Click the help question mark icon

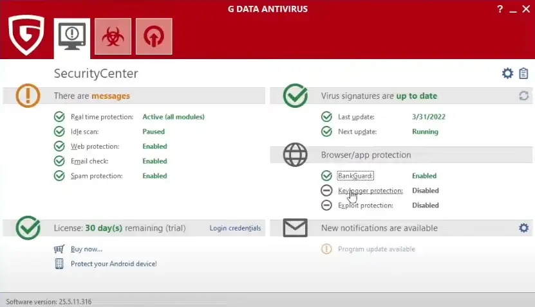500,10
